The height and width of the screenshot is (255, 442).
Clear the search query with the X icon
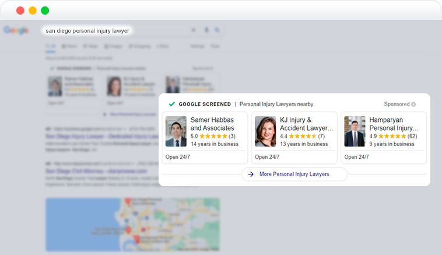coord(194,30)
